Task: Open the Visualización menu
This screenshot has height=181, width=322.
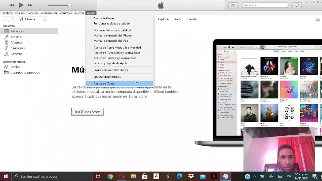Action: click(49, 13)
